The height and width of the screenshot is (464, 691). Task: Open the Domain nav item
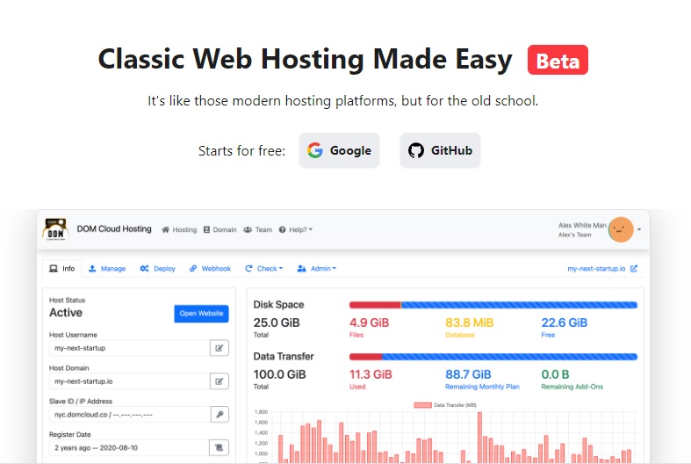220,229
